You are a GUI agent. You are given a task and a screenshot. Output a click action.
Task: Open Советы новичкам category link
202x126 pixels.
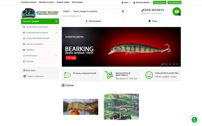(x=35, y=76)
